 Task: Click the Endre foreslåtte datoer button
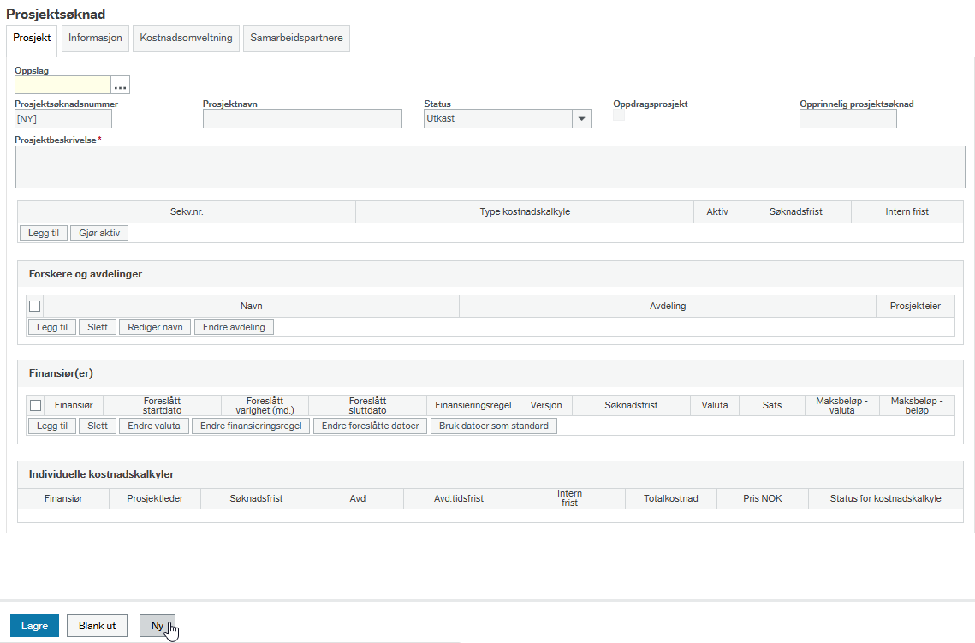pyautogui.click(x=371, y=426)
